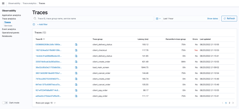Sort by Trace group column header
The image size is (239, 109).
pyautogui.click(x=98, y=39)
